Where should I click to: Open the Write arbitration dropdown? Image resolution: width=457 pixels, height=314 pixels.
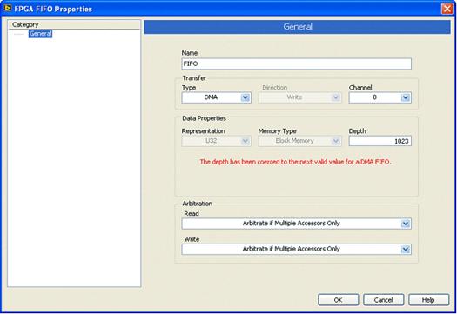[x=297, y=250]
